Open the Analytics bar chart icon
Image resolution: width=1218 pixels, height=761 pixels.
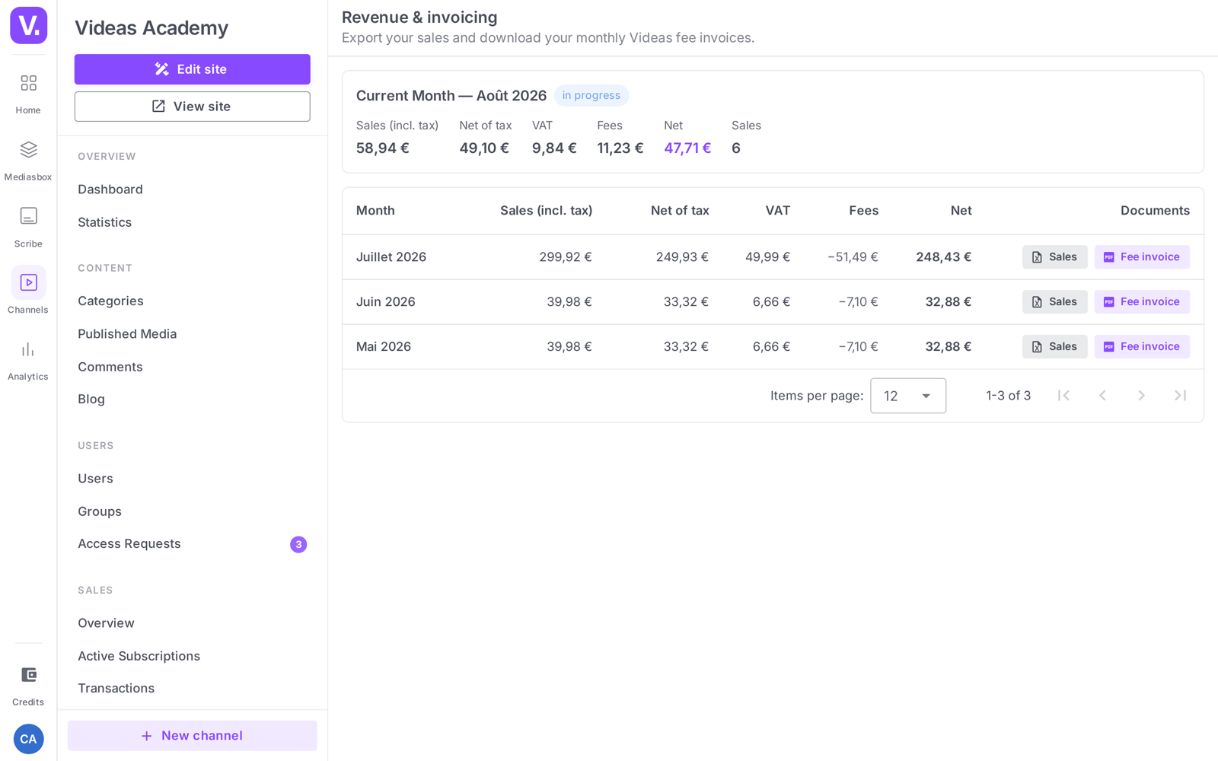coord(28,350)
